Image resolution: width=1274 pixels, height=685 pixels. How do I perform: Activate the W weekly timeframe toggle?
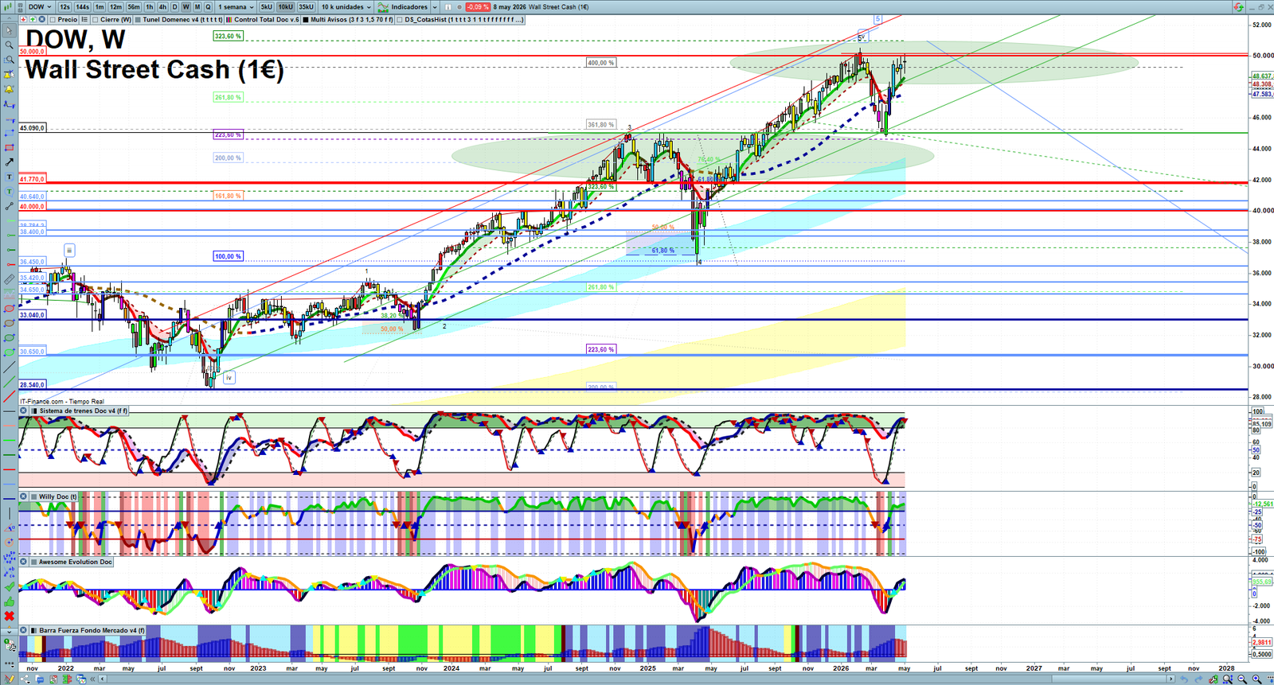[186, 7]
